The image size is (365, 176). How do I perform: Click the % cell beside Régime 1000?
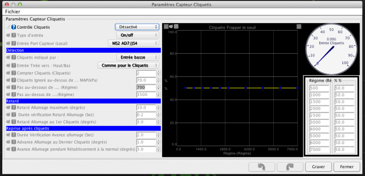(x=344, y=95)
